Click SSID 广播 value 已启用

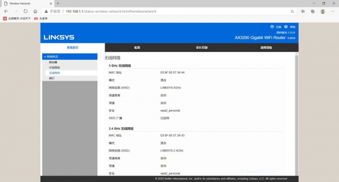[x=165, y=118]
